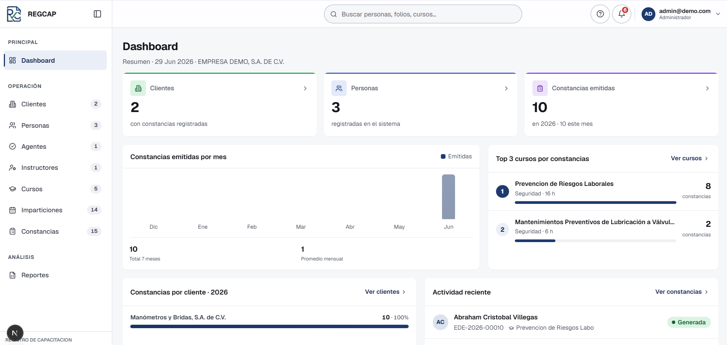The height and width of the screenshot is (345, 727).
Task: Open the Personas card chevron arrow
Action: 506,88
